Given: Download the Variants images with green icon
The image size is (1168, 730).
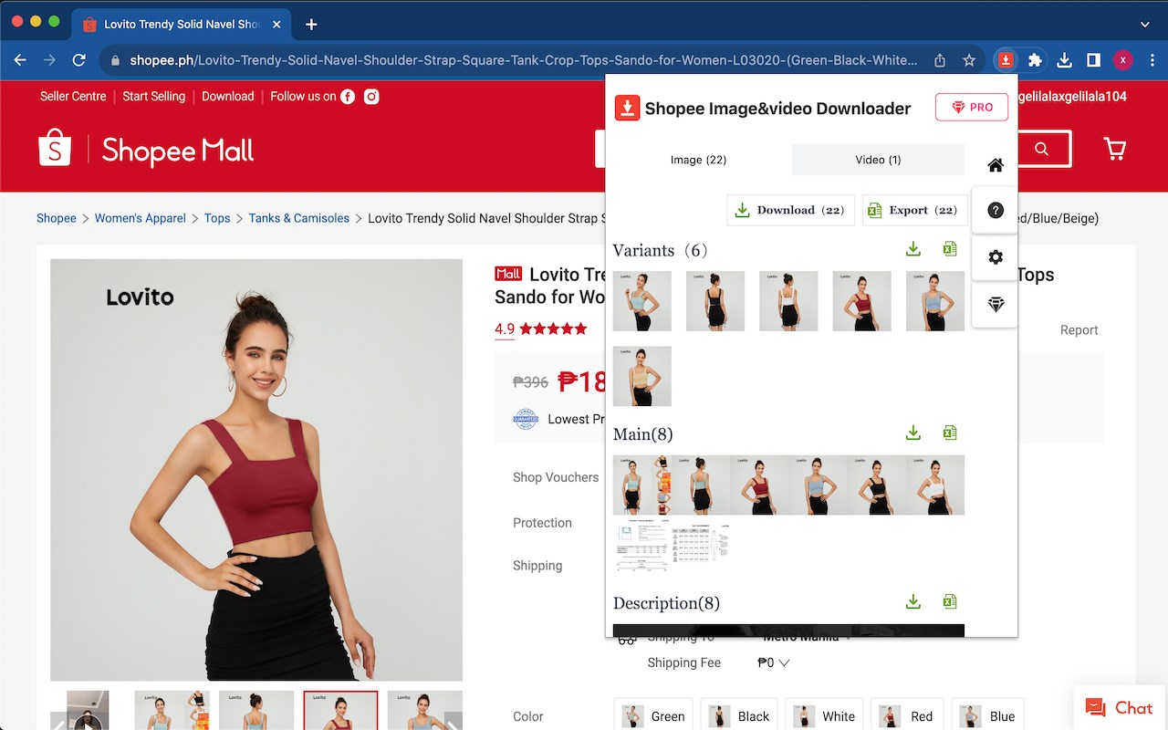Looking at the screenshot, I should [913, 250].
